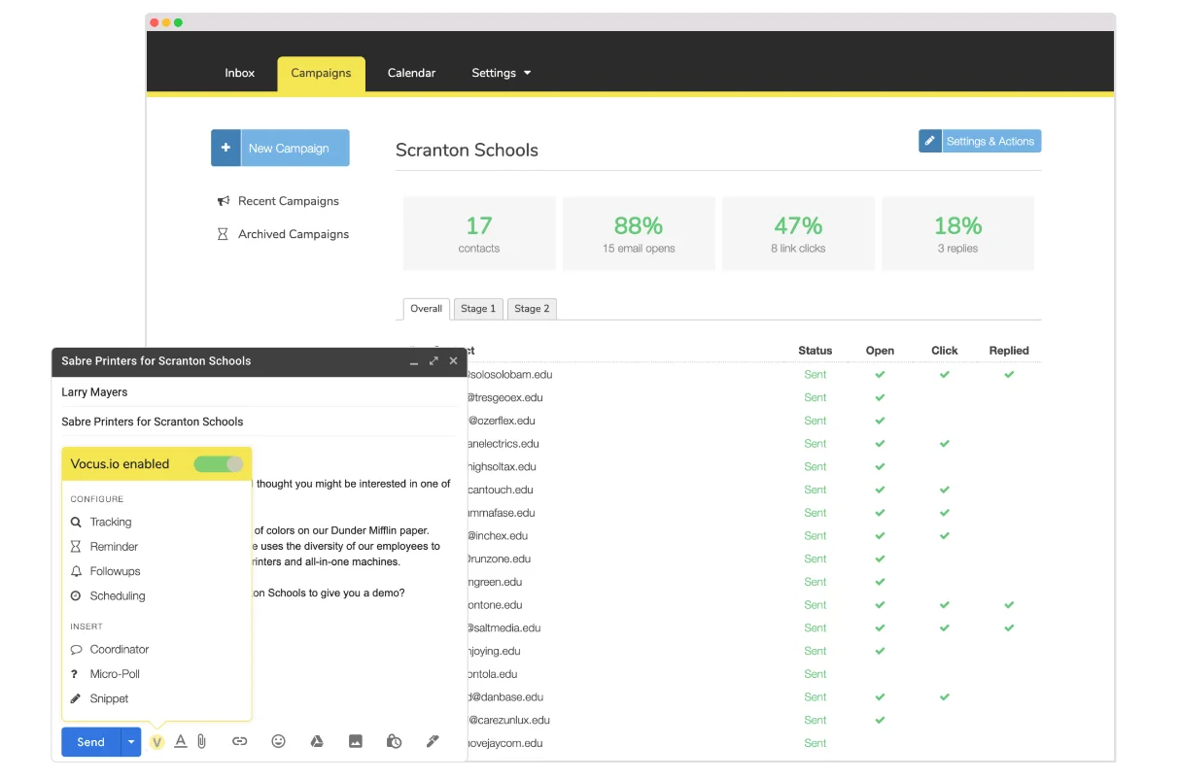Click the Click column header

[944, 351]
